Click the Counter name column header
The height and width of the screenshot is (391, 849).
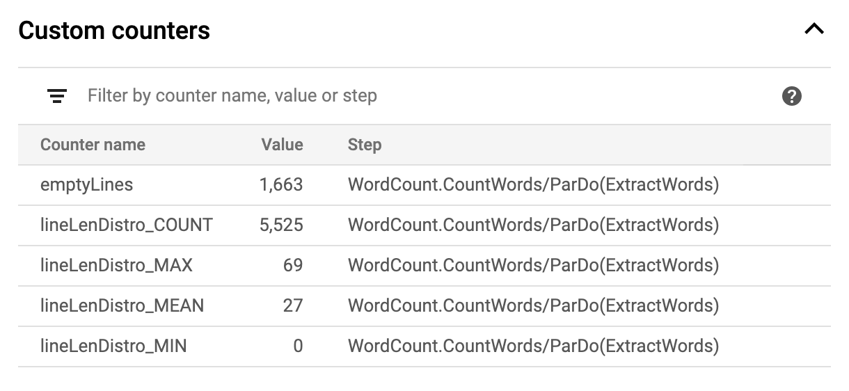click(93, 145)
